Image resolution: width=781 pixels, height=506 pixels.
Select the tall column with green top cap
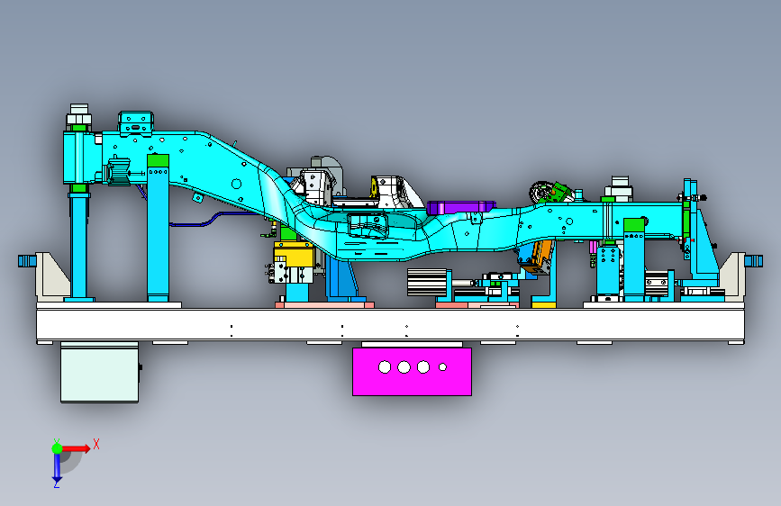[158, 228]
